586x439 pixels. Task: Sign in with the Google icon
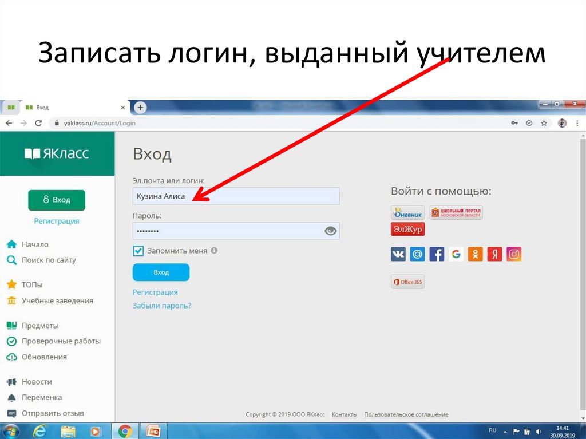pos(456,254)
